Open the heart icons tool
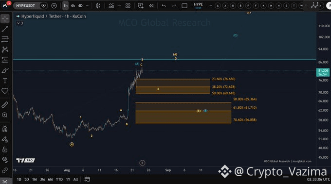The image size is (331, 184). click(x=5, y=91)
